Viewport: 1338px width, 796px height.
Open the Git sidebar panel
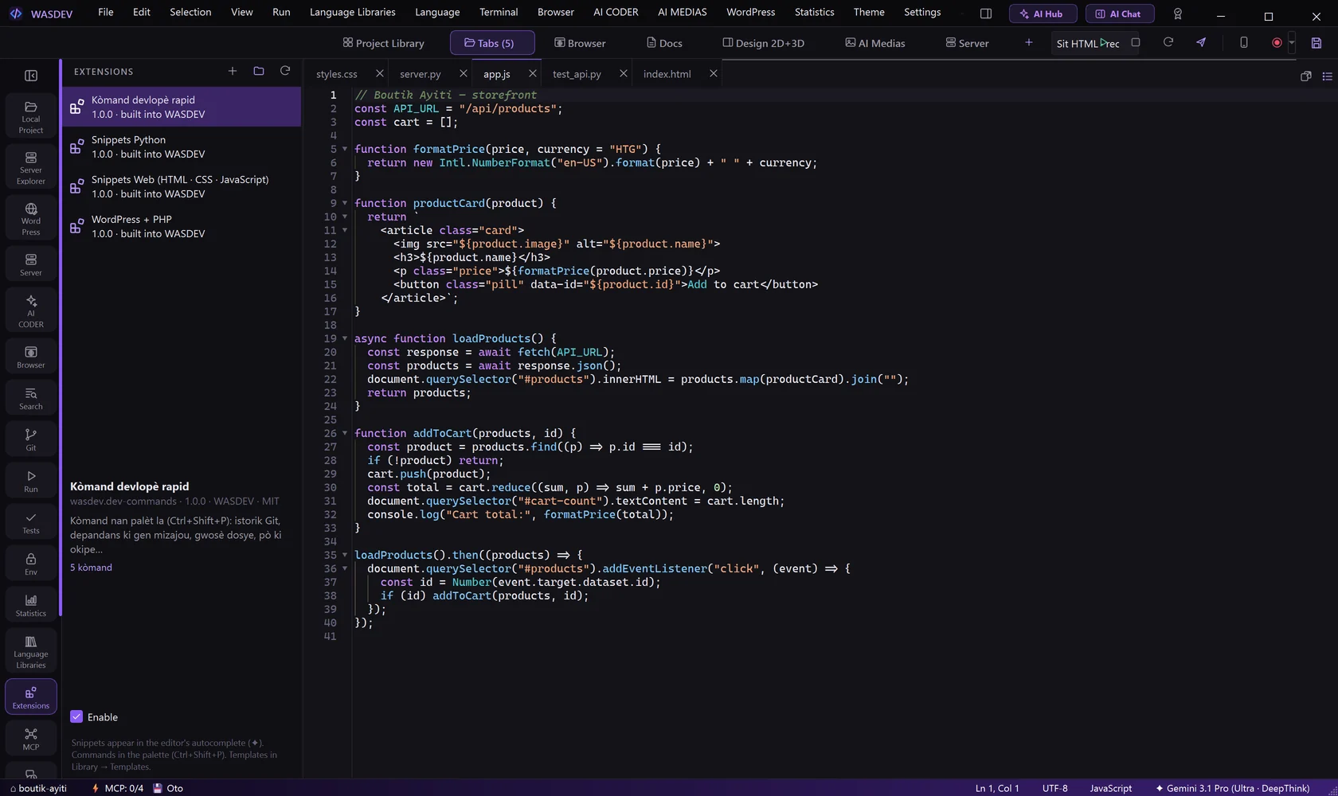point(31,439)
